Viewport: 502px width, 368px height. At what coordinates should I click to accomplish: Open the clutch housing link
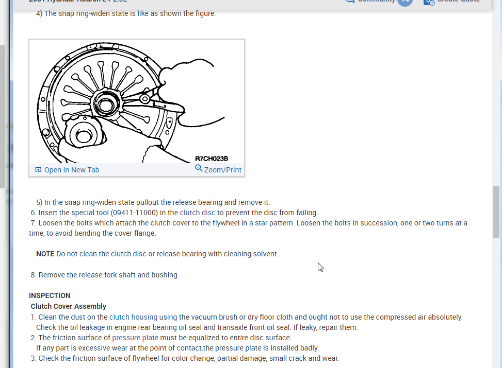[x=133, y=317]
